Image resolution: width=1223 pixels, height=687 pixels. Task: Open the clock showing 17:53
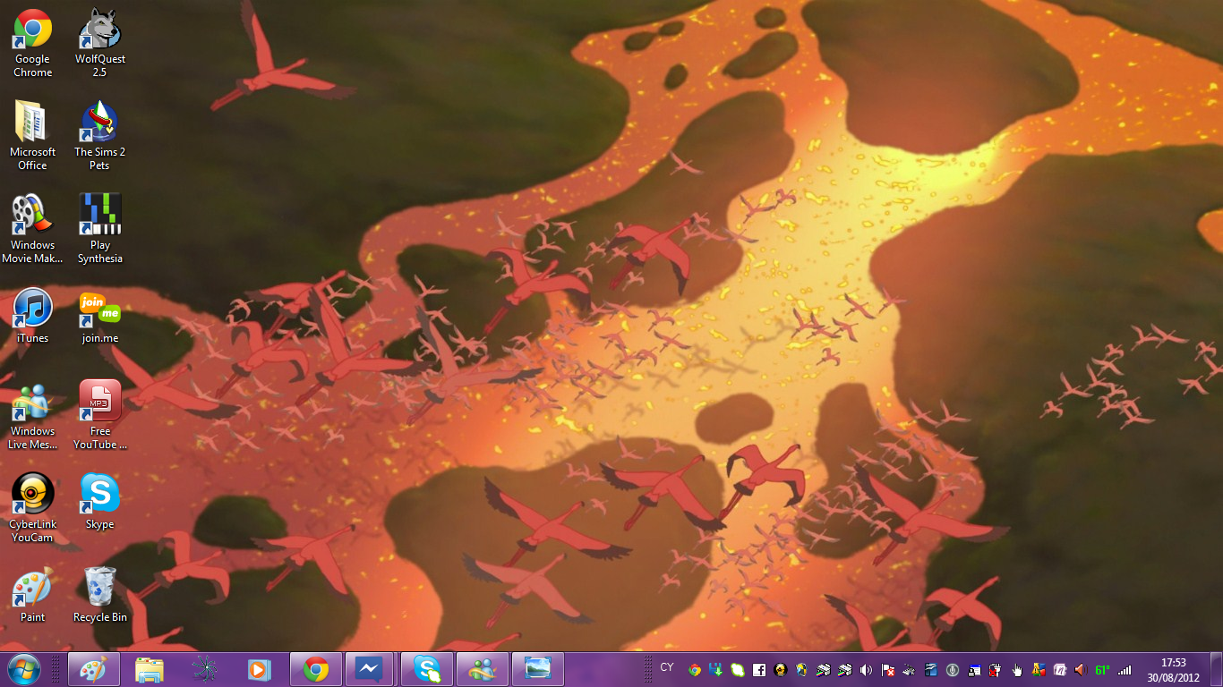[x=1173, y=669]
